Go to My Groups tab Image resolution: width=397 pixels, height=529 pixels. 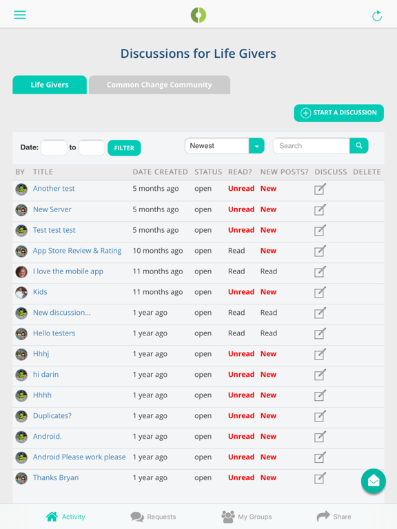point(247,517)
